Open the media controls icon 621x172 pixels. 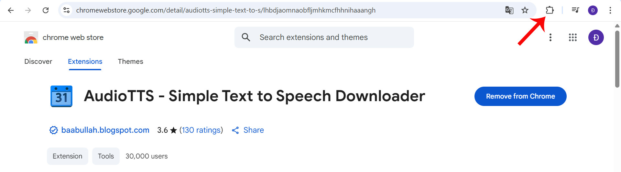[575, 10]
